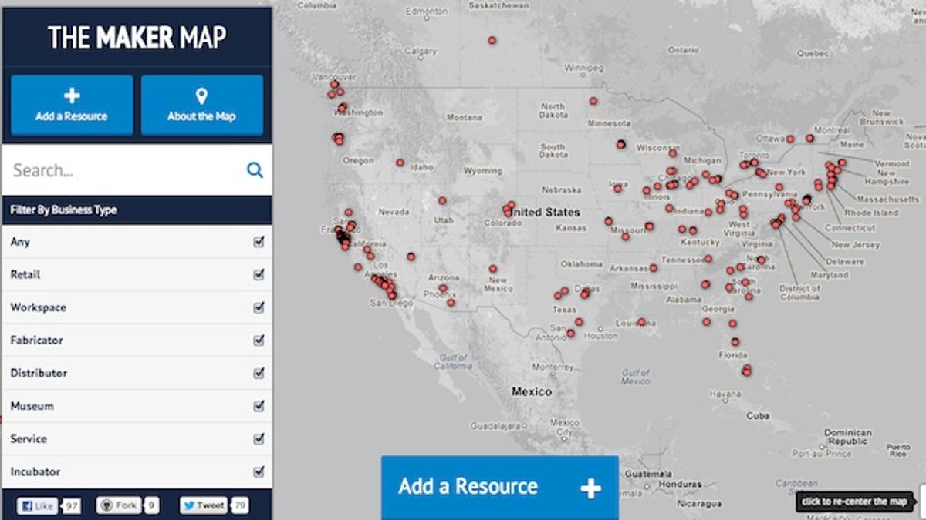Image resolution: width=926 pixels, height=520 pixels.
Task: Select the marker beside the Ottawa label
Action: coord(789,139)
